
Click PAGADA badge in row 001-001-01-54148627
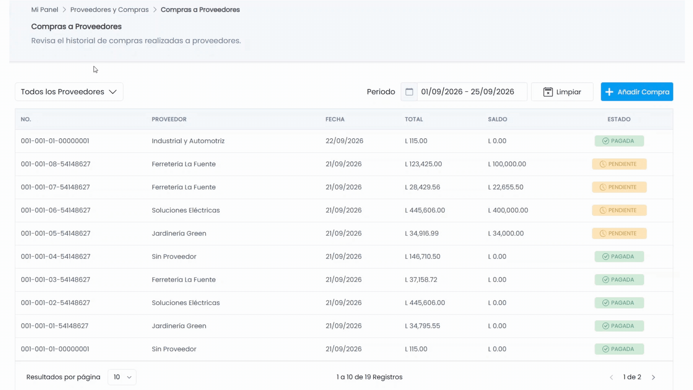(x=619, y=326)
